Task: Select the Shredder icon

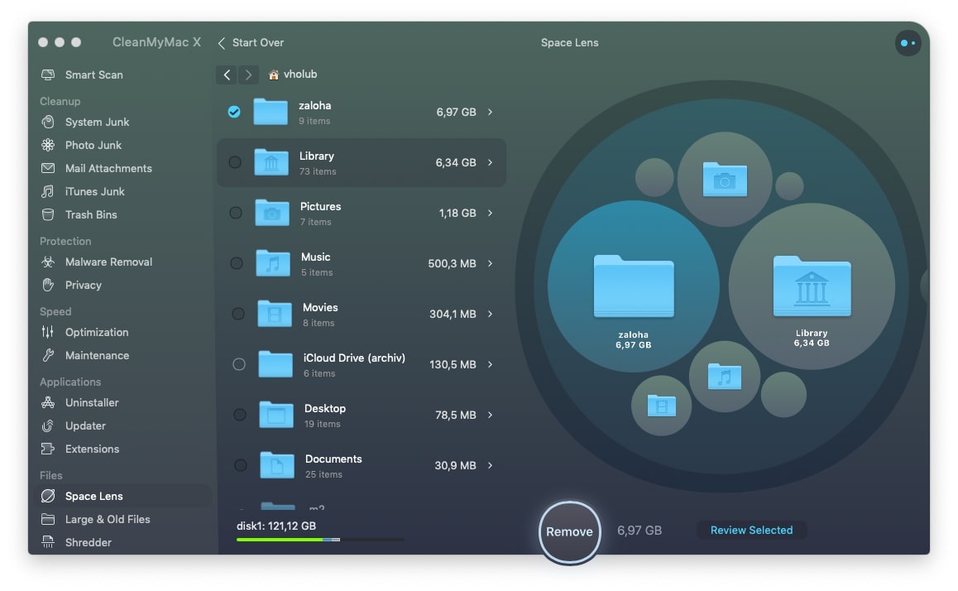Action: (48, 542)
